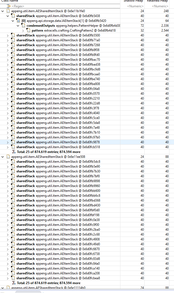Click icon of sharedStack @ 0x6d0fbac70
The height and width of the screenshot is (293, 174).
(13, 59)
